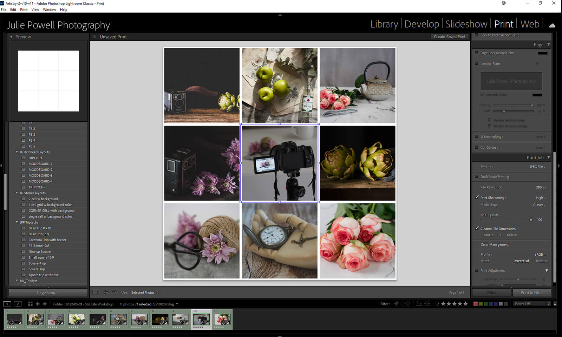Viewport: 562px width, 337px height.
Task: Open the Print to JPEG File dropdown
Action: pyautogui.click(x=537, y=167)
